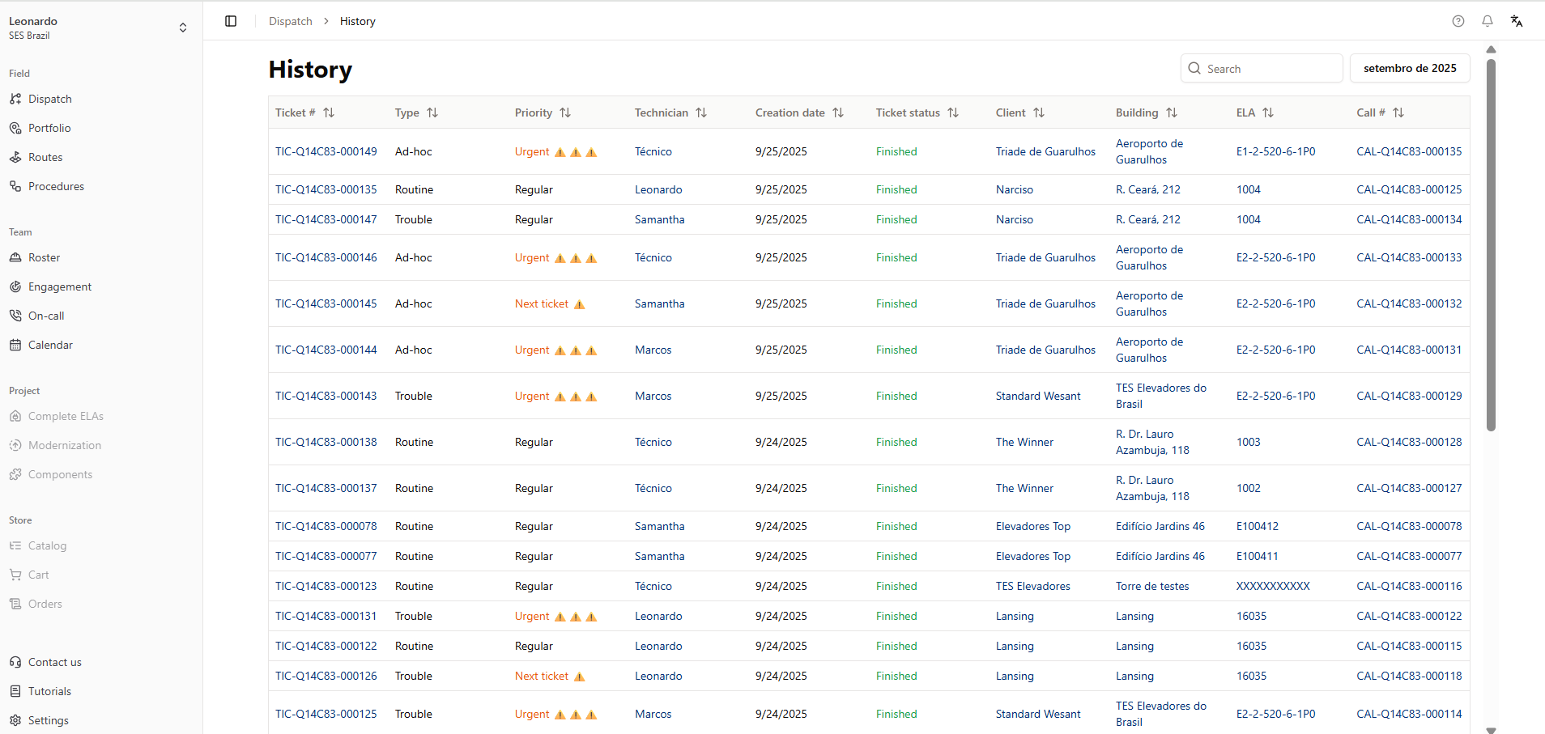Open client Elevadores Top in ticket 000078 row

1033,526
